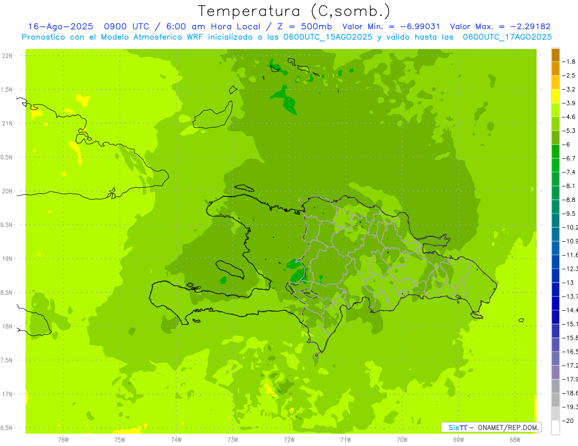Click the 70W longitude label
578x446 pixels.
pyautogui.click(x=402, y=439)
